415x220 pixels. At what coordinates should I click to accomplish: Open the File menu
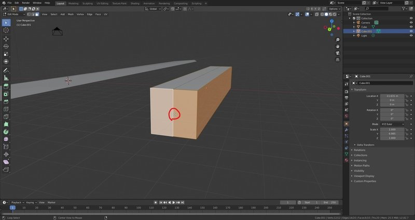pos(9,3)
